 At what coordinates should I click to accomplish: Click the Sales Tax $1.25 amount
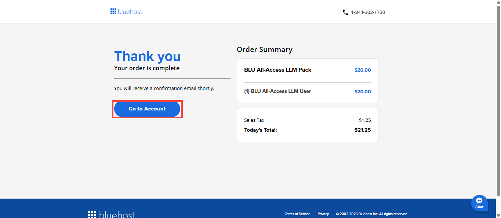(364, 120)
